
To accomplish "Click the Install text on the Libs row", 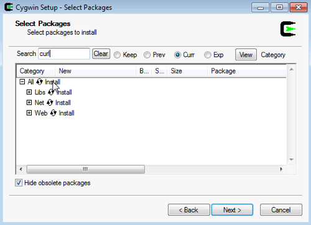I will pyautogui.click(x=64, y=92).
